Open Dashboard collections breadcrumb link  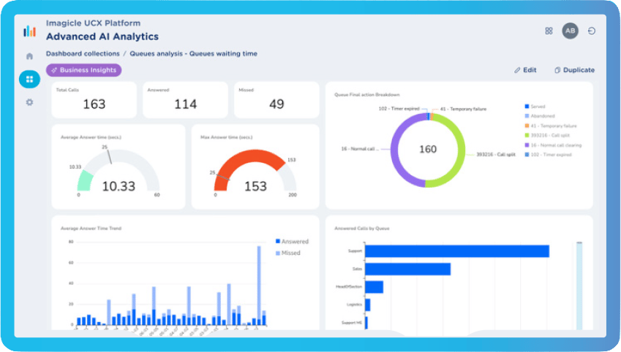click(83, 53)
